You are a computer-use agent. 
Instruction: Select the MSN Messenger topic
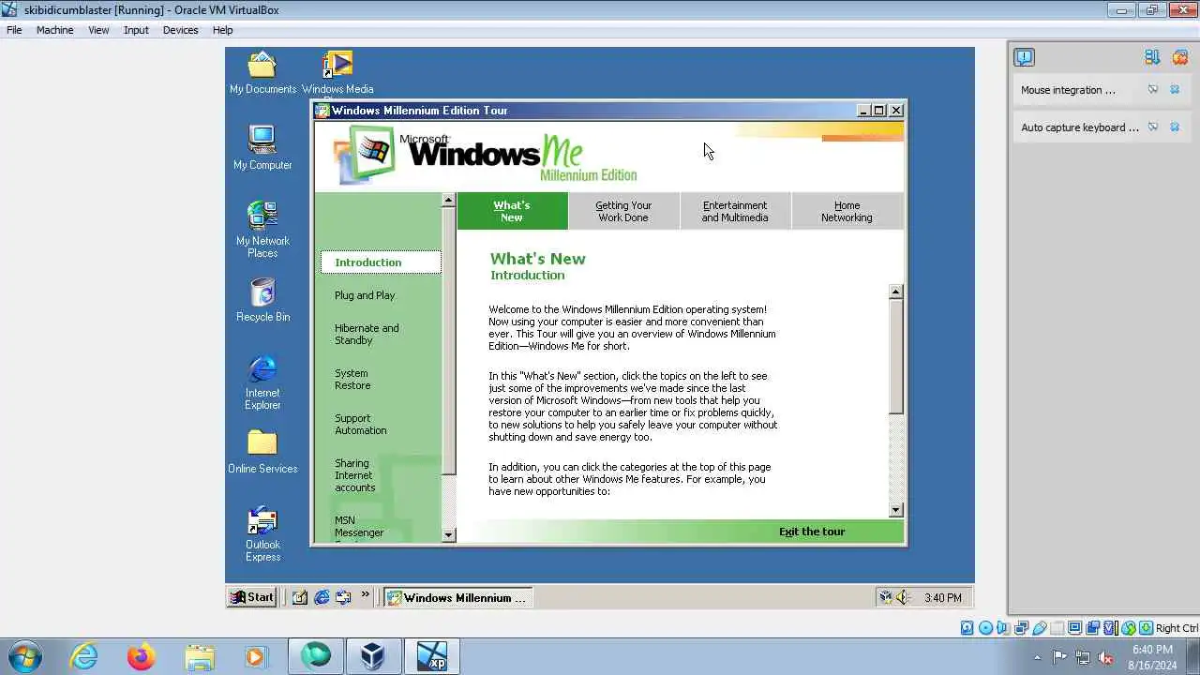359,527
